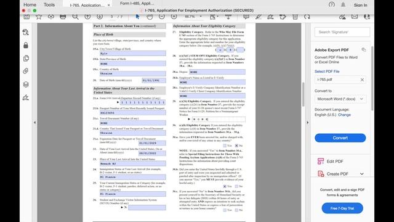Bookmark the file with the star icon
394x222 pixels.
39,17
